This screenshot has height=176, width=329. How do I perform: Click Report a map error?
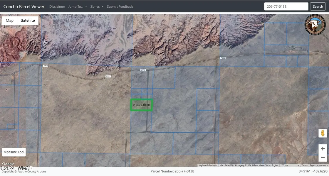(x=319, y=165)
